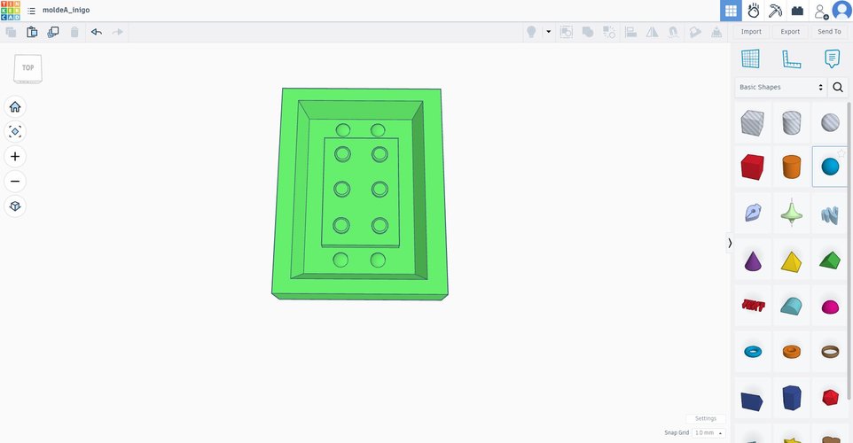Zoom out with minus button
853x443 pixels.
pos(15,181)
